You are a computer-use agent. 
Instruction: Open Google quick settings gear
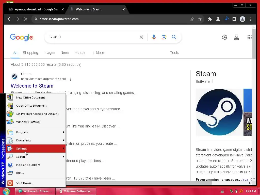(x=225, y=37)
